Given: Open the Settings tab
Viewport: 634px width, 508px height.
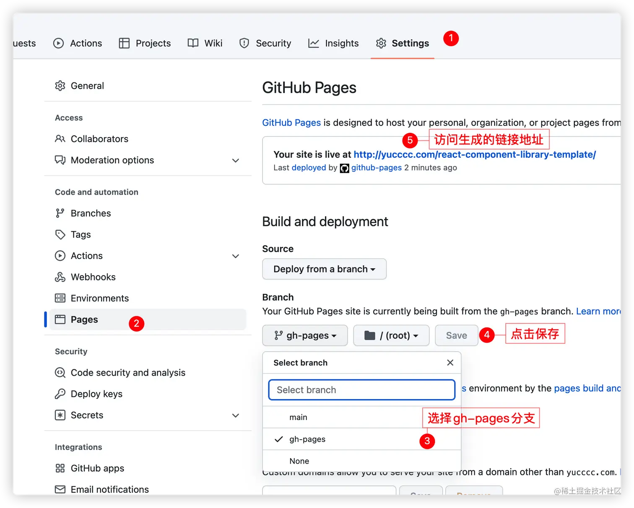Looking at the screenshot, I should click(x=403, y=43).
